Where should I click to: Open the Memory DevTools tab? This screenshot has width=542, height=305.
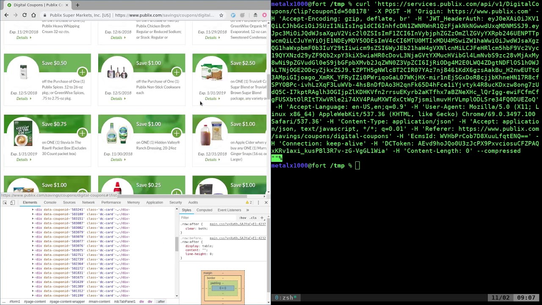pyautogui.click(x=133, y=202)
